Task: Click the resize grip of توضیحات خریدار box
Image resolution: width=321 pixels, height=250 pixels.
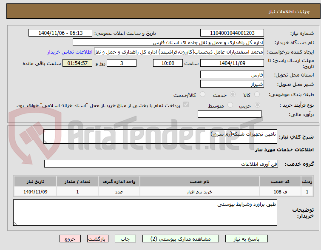Action: [15, 223]
